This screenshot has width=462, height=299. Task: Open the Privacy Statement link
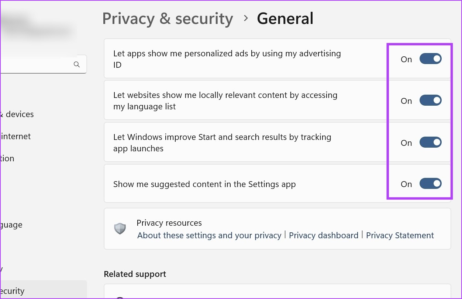(400, 235)
